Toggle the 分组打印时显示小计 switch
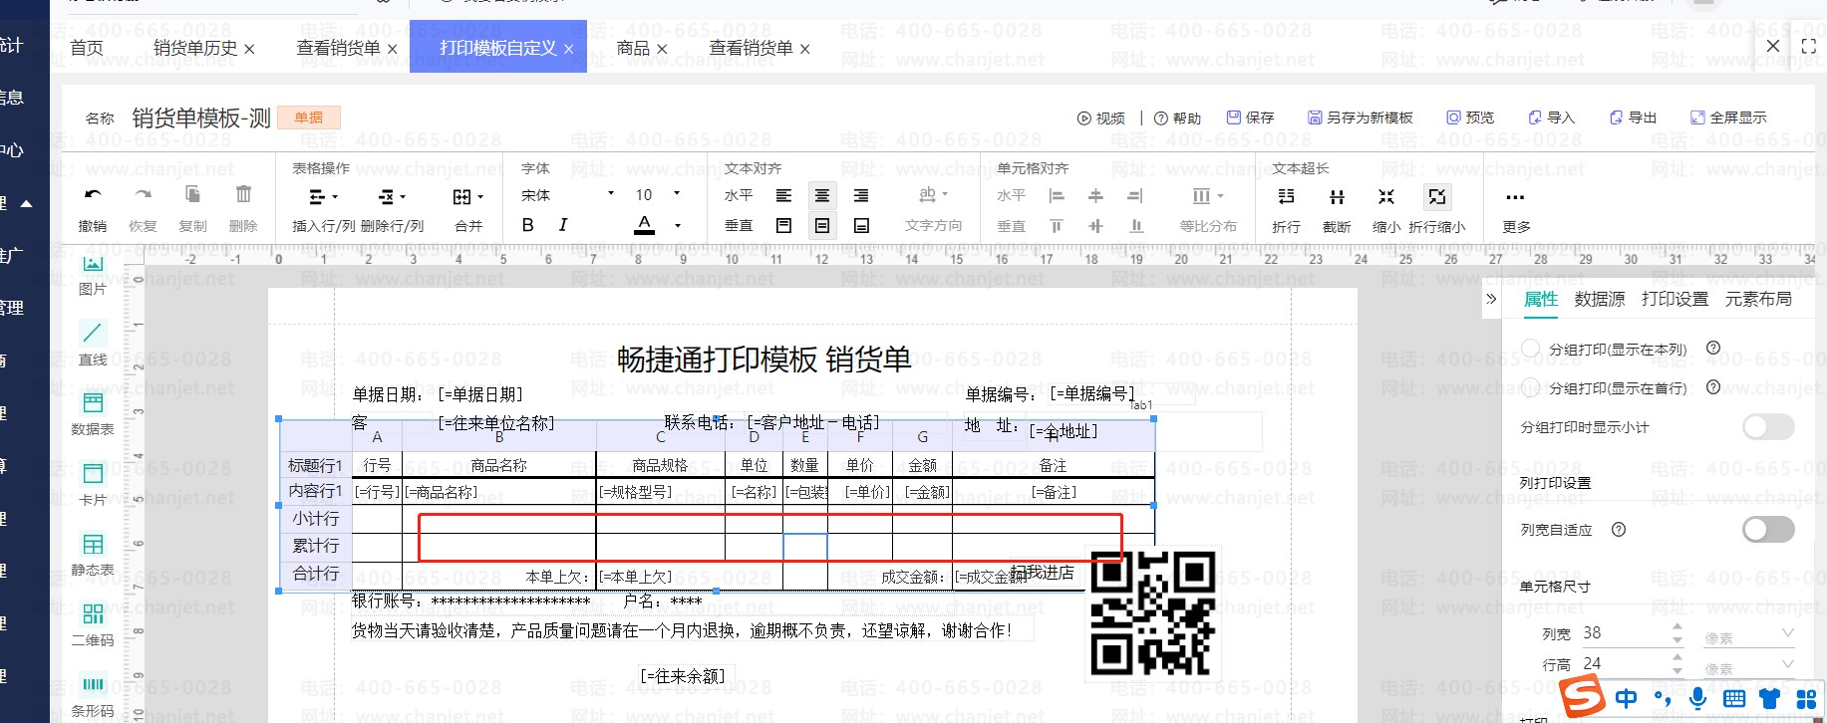The image size is (1827, 723). click(1767, 427)
